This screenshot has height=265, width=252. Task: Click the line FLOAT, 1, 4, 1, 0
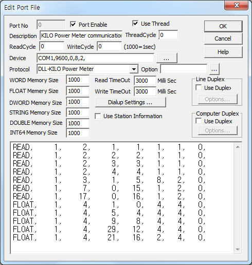tap(109, 204)
